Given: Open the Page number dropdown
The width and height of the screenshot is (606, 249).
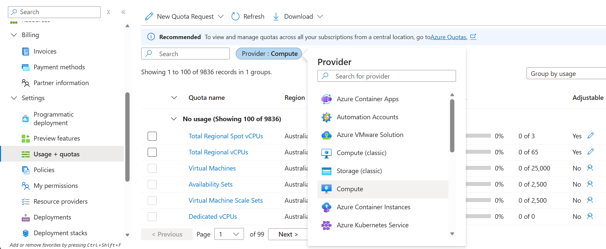Looking at the screenshot, I should tap(229, 234).
